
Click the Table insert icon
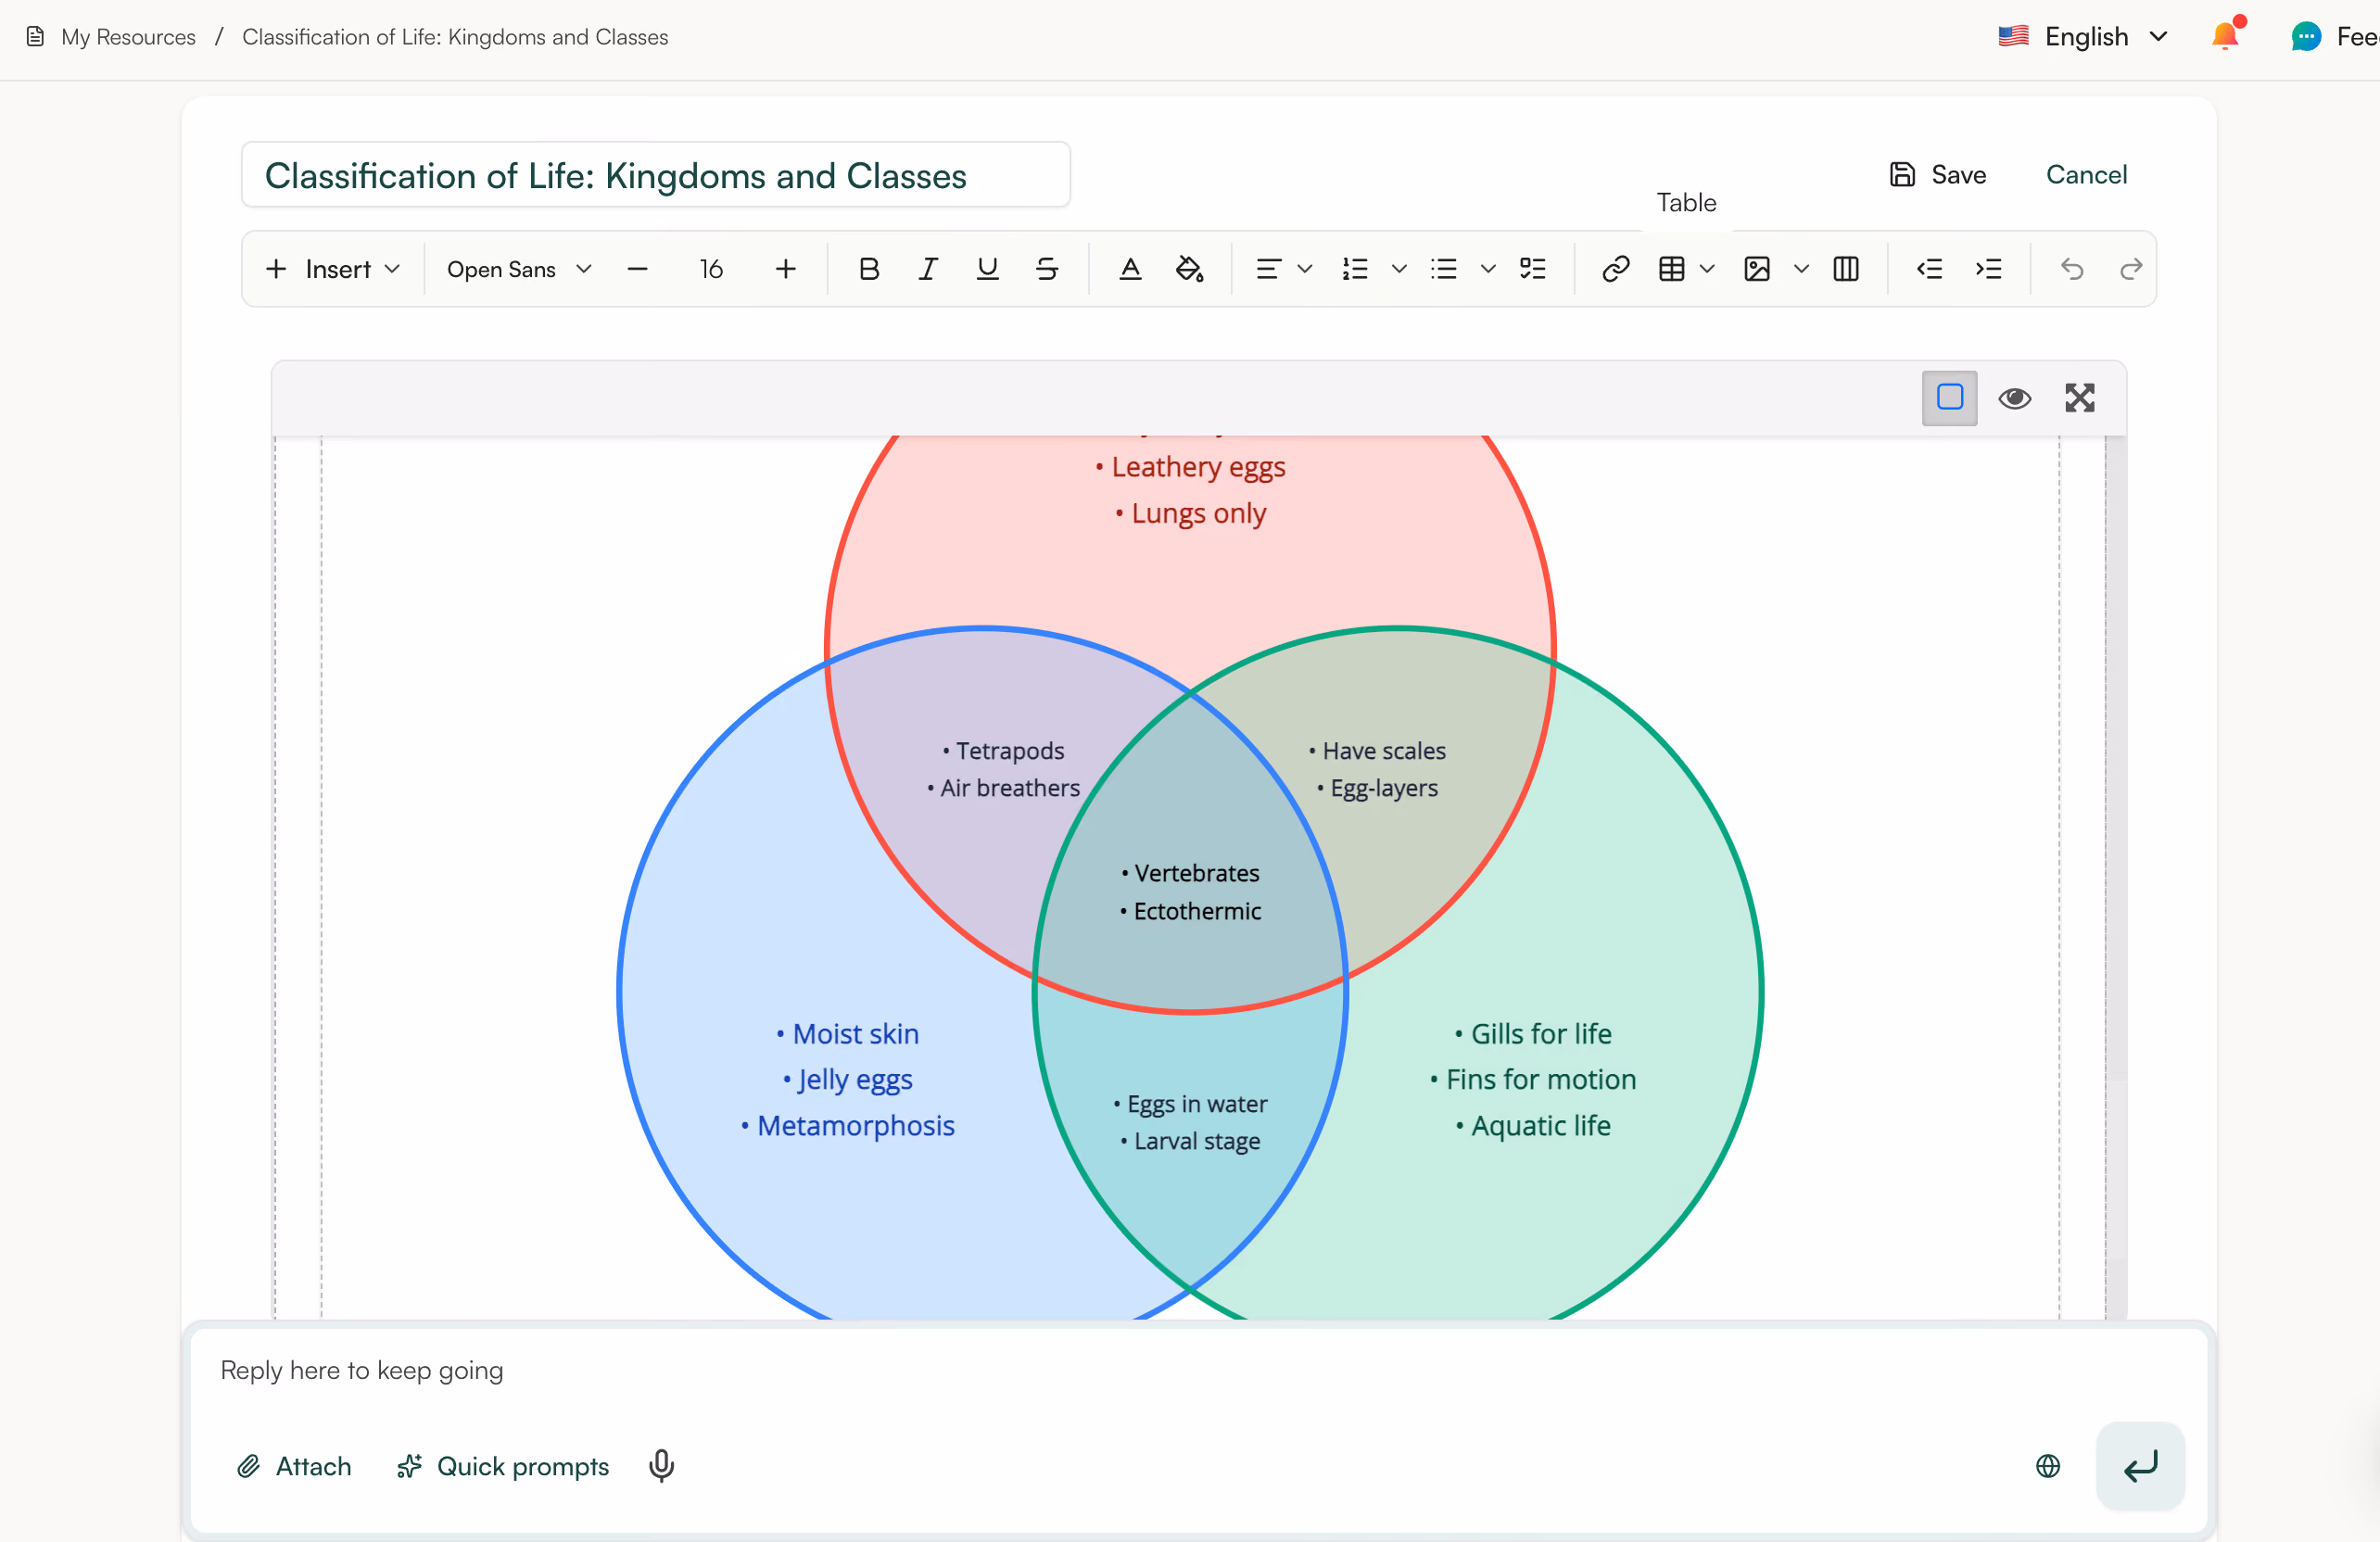point(1672,269)
